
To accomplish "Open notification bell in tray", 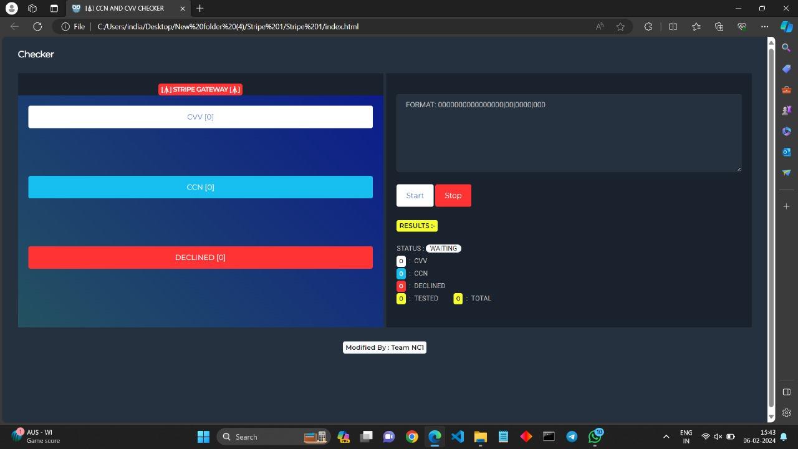I will 784,437.
